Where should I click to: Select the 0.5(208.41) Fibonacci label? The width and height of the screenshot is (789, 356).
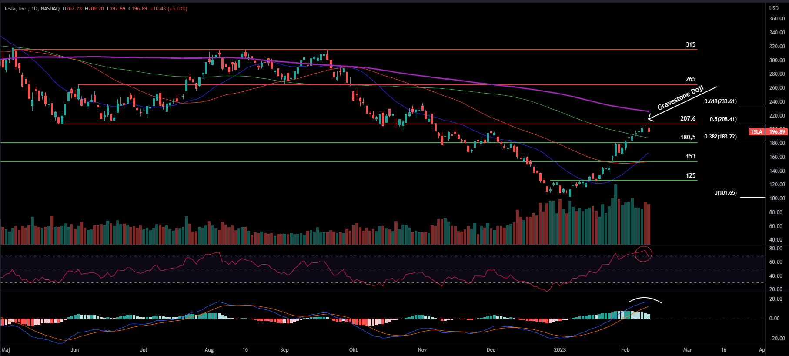723,119
